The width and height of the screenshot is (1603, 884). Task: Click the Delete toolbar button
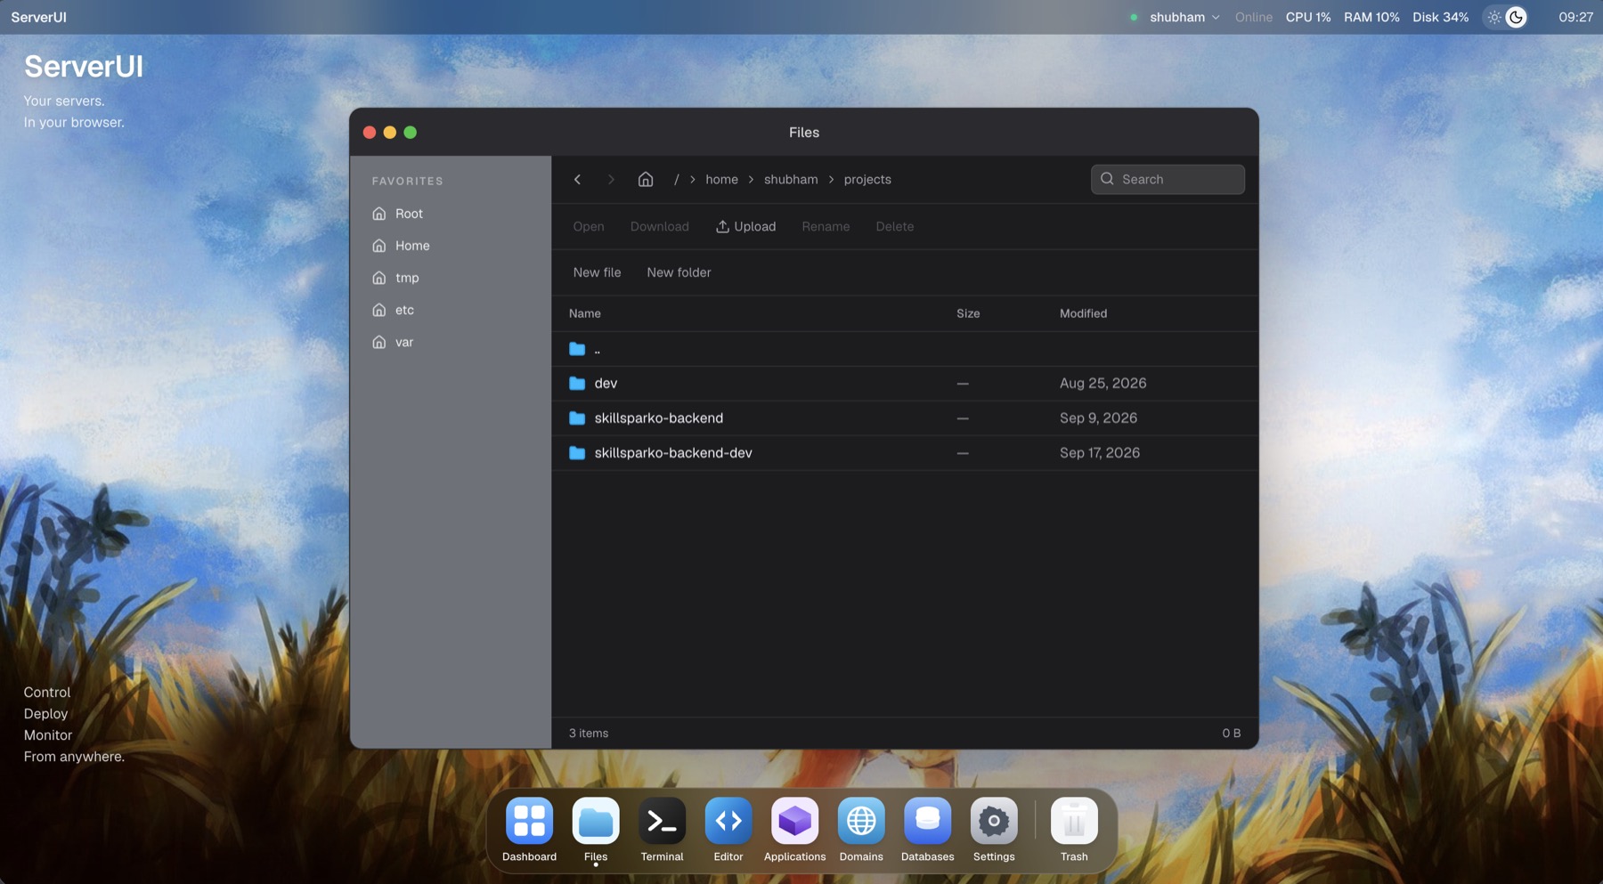point(894,227)
